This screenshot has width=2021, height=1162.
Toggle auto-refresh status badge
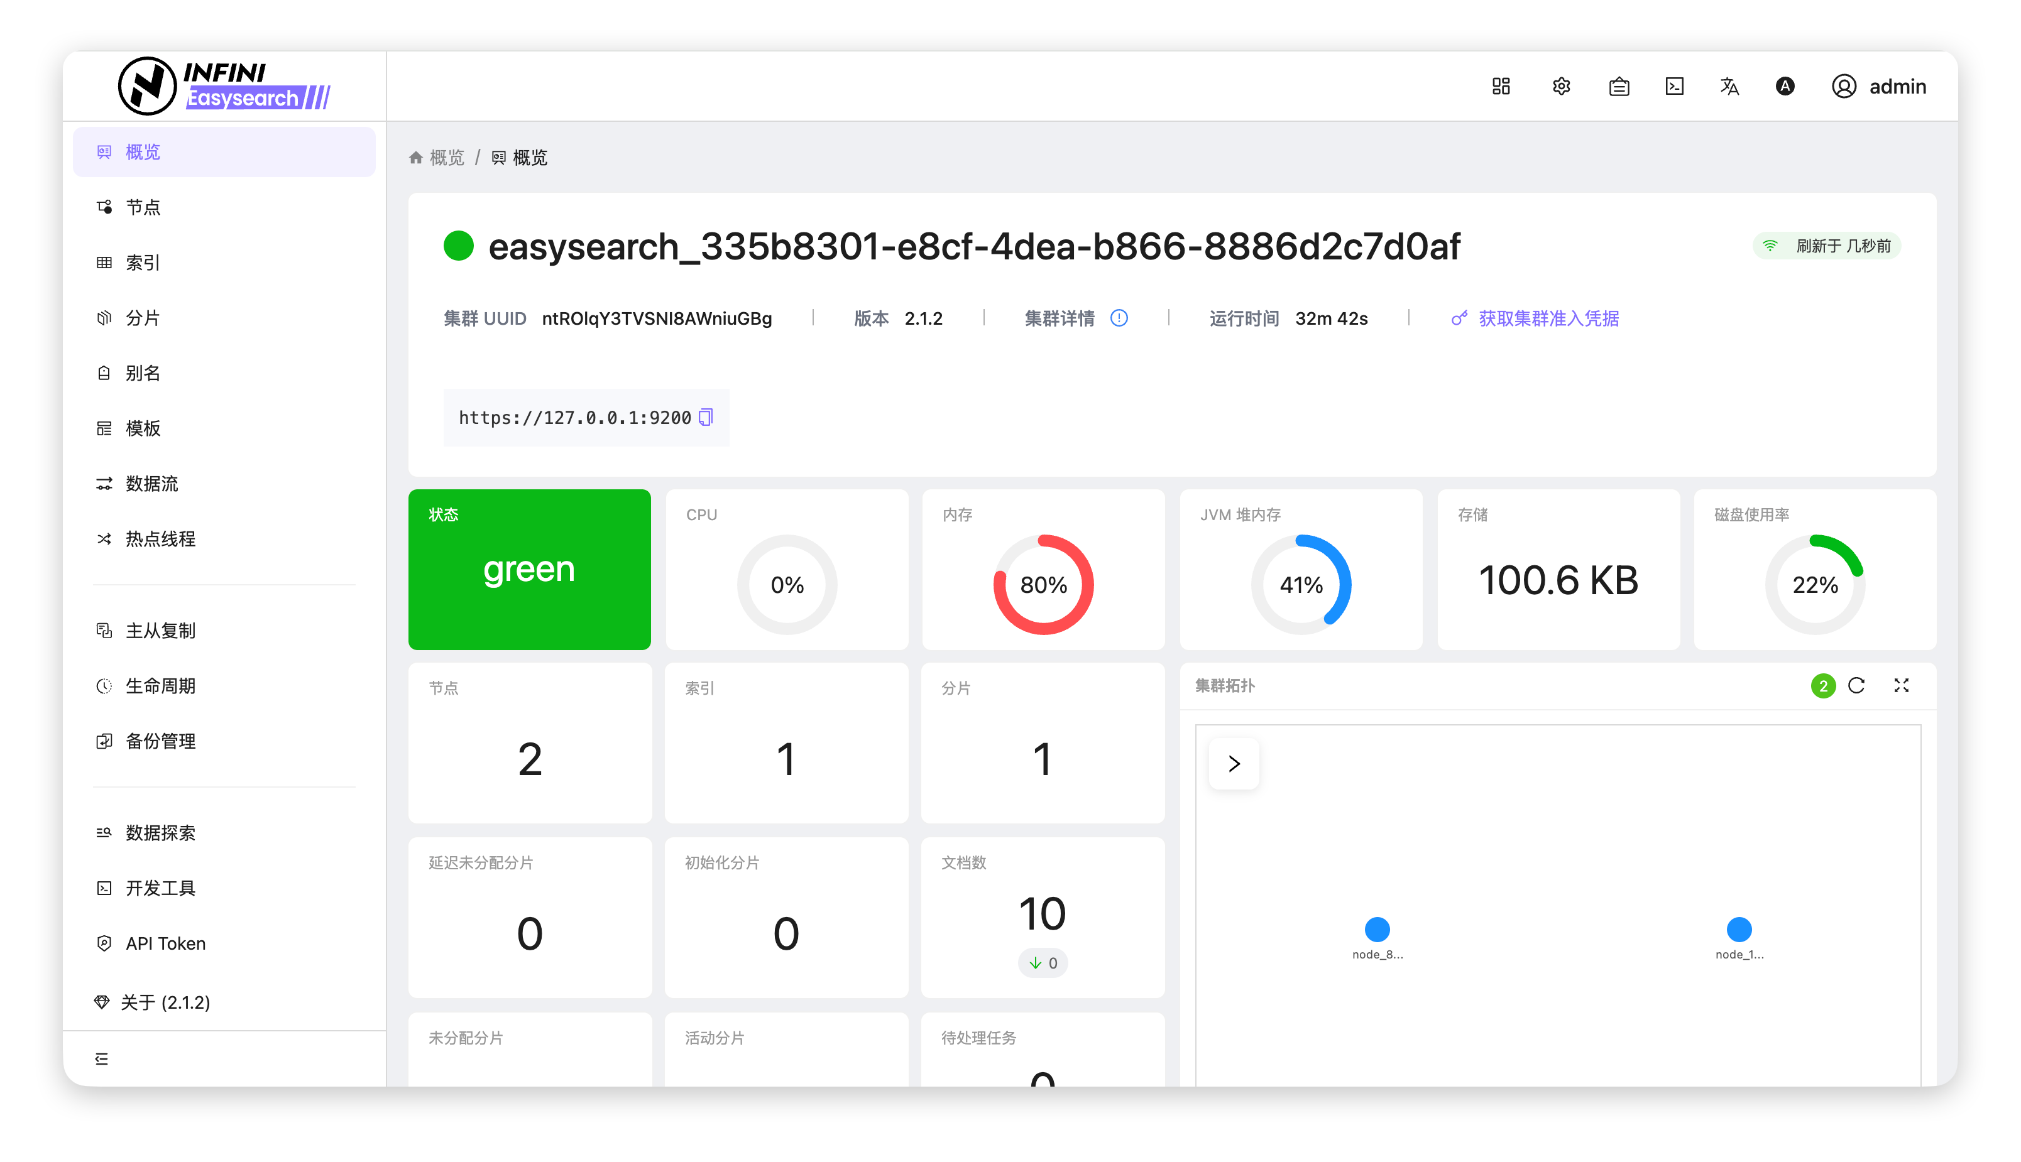pos(1827,246)
